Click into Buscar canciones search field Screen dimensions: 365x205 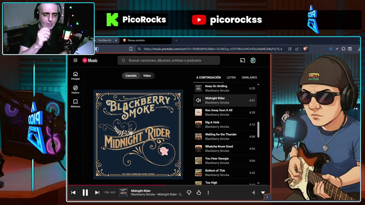169,60
